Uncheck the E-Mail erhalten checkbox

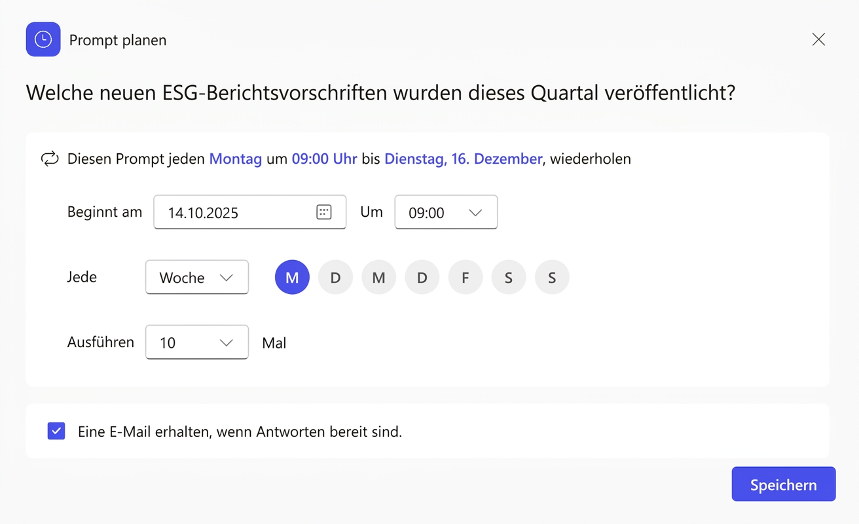[56, 431]
